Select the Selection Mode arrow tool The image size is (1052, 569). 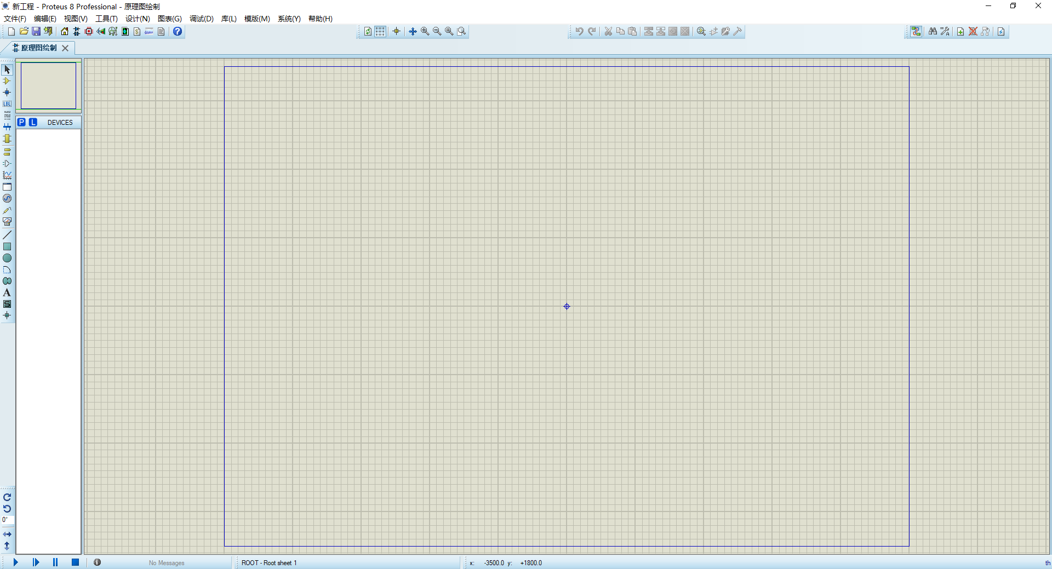[x=7, y=70]
